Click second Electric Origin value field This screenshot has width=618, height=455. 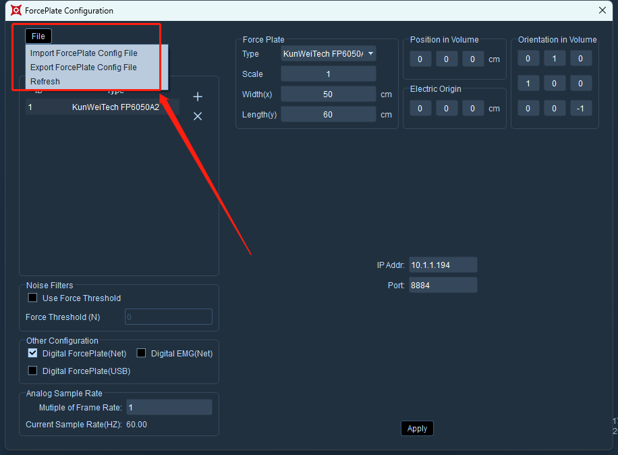pos(447,109)
